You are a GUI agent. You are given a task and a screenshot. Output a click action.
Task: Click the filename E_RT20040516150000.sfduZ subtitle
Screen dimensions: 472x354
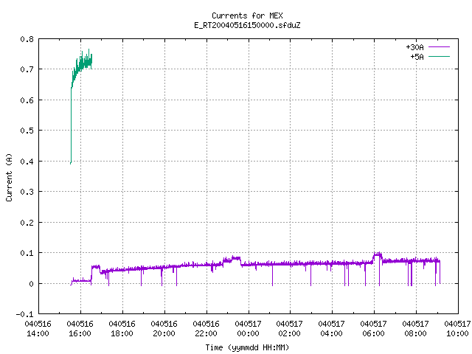point(247,25)
